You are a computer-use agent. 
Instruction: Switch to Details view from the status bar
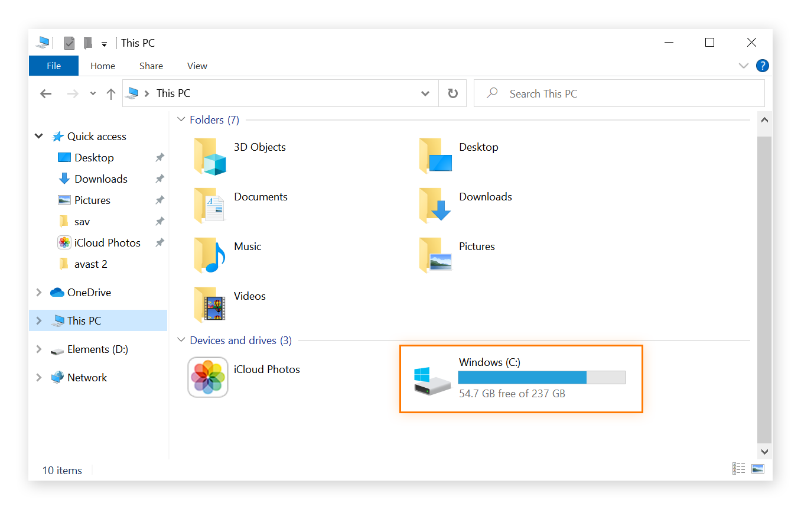[738, 468]
